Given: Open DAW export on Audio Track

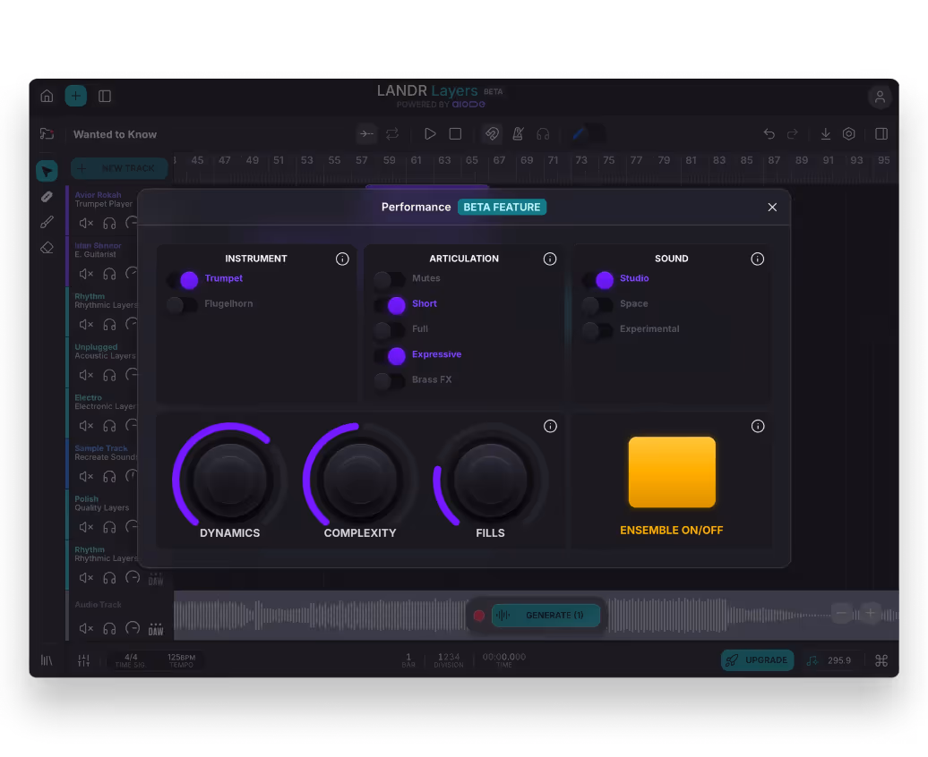Looking at the screenshot, I should 156,629.
